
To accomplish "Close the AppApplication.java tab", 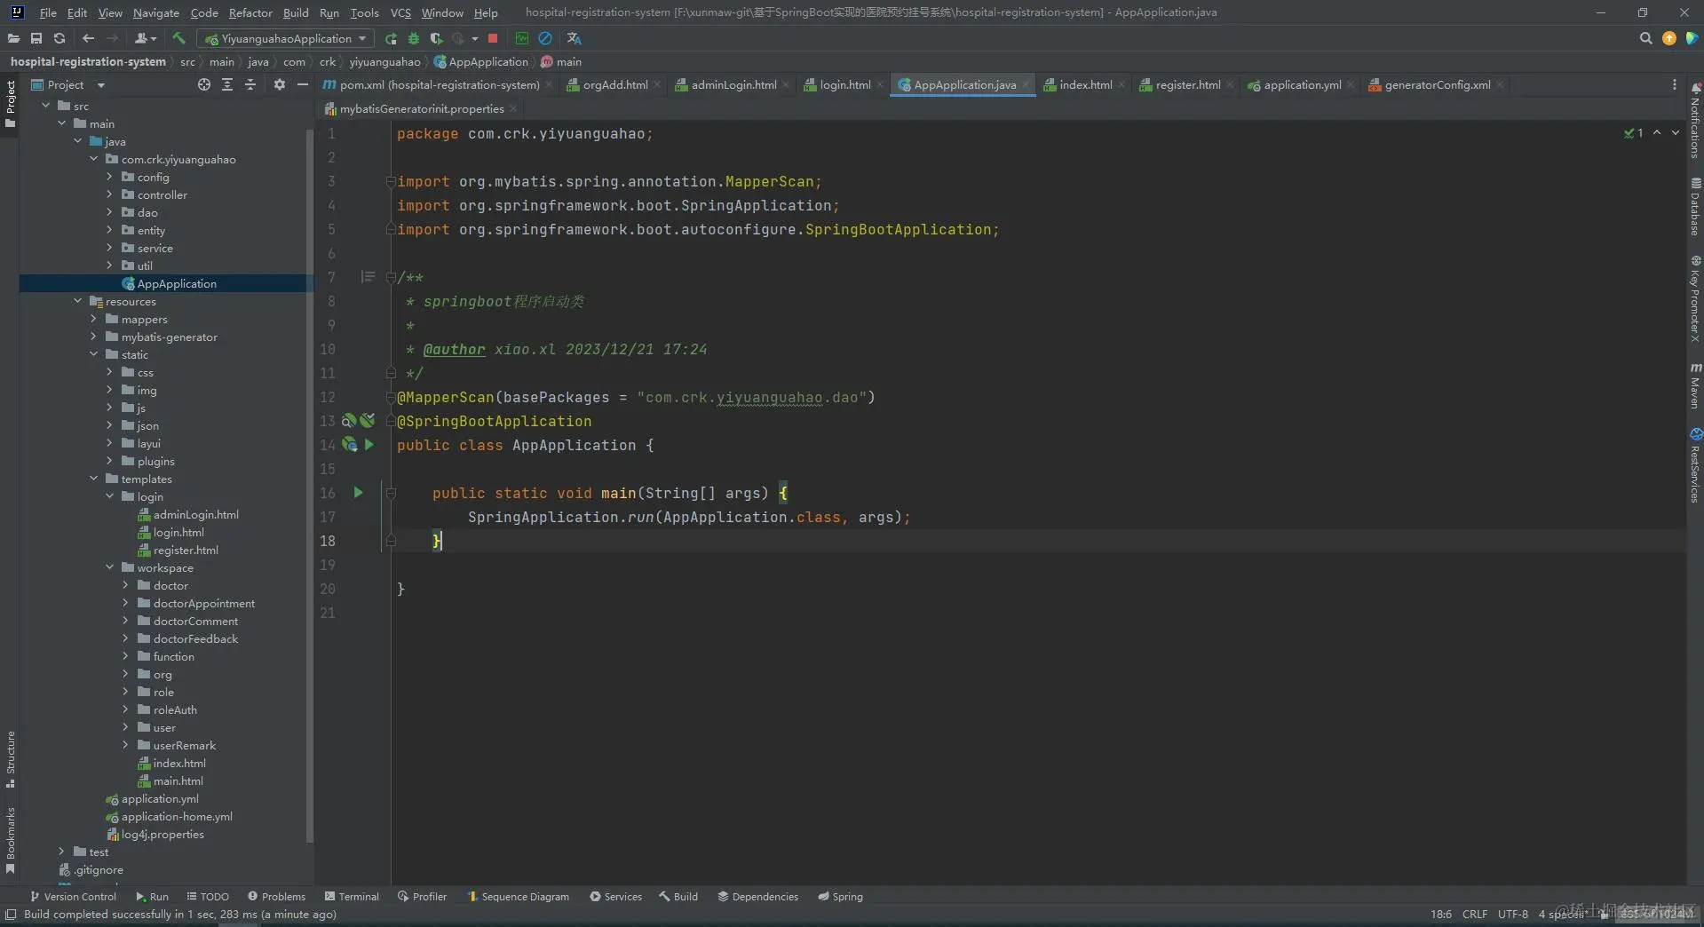I will (x=1026, y=84).
